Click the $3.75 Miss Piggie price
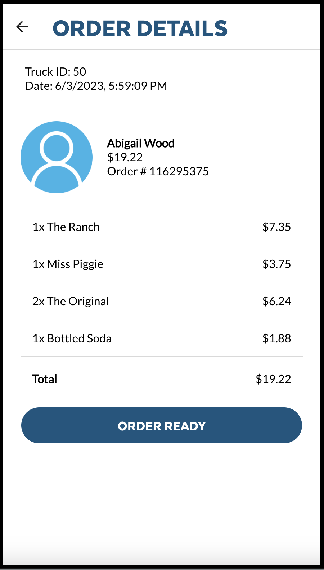The height and width of the screenshot is (570, 324). click(277, 264)
